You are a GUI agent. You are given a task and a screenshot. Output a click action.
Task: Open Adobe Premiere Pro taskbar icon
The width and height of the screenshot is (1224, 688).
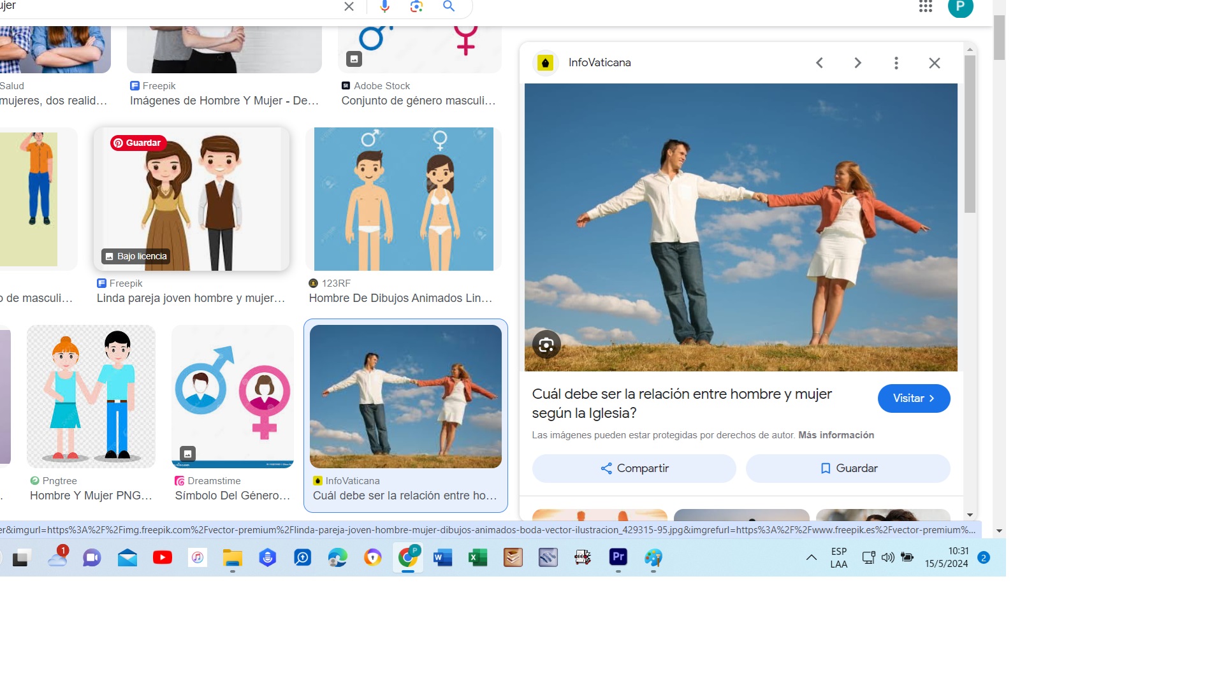click(618, 557)
